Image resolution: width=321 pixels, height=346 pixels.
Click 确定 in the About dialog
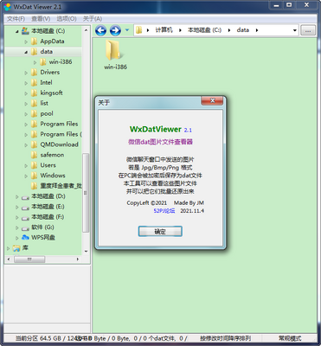pyautogui.click(x=160, y=231)
